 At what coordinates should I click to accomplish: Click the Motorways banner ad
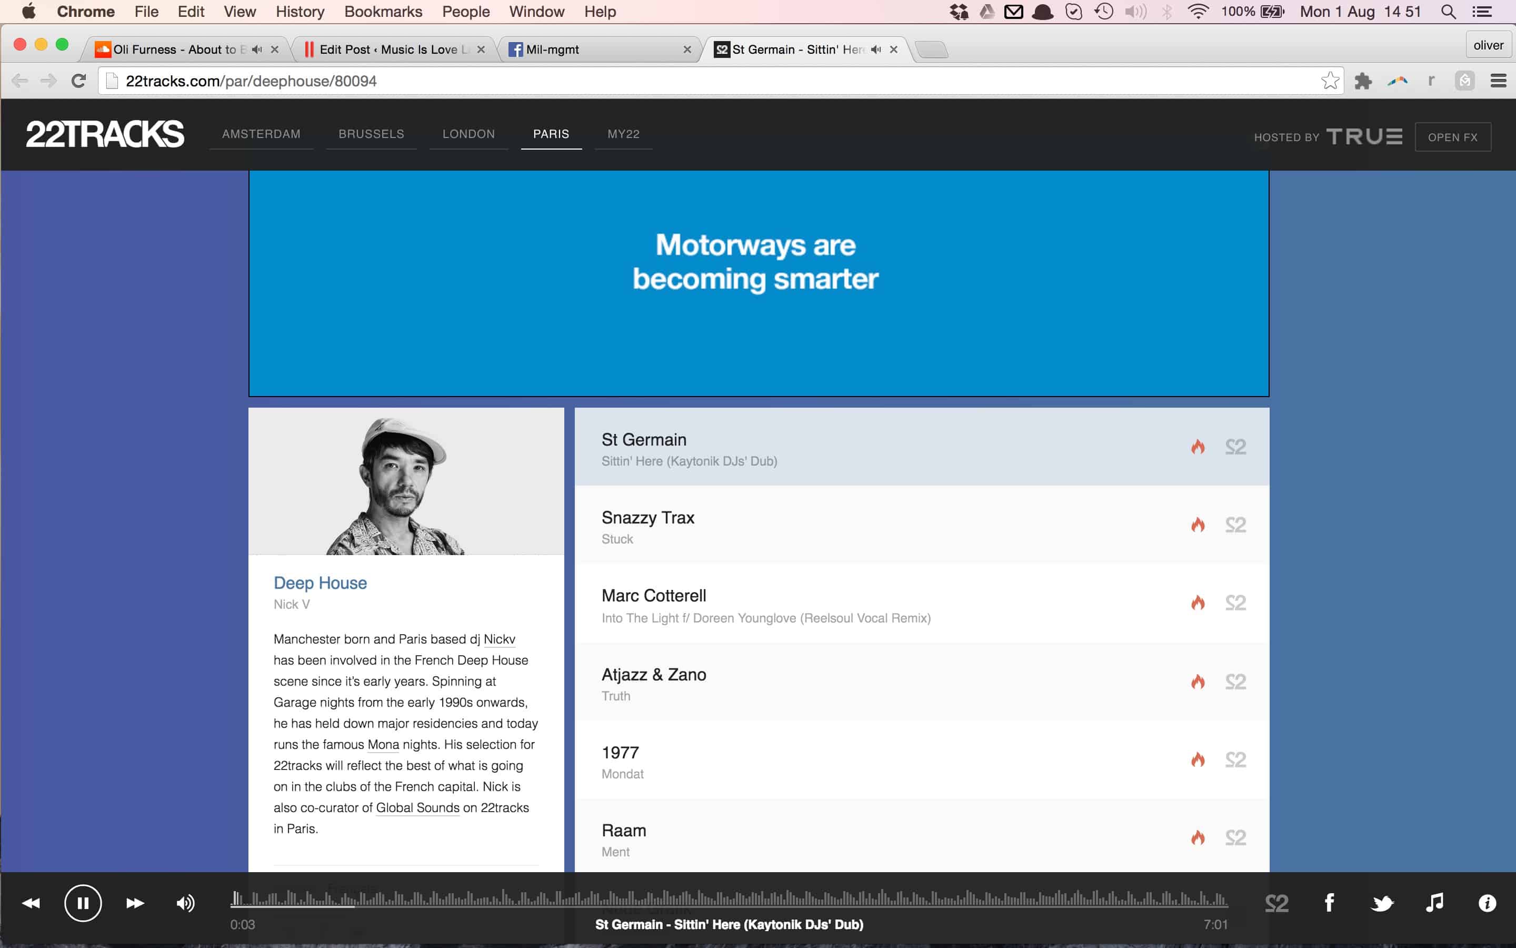click(759, 283)
